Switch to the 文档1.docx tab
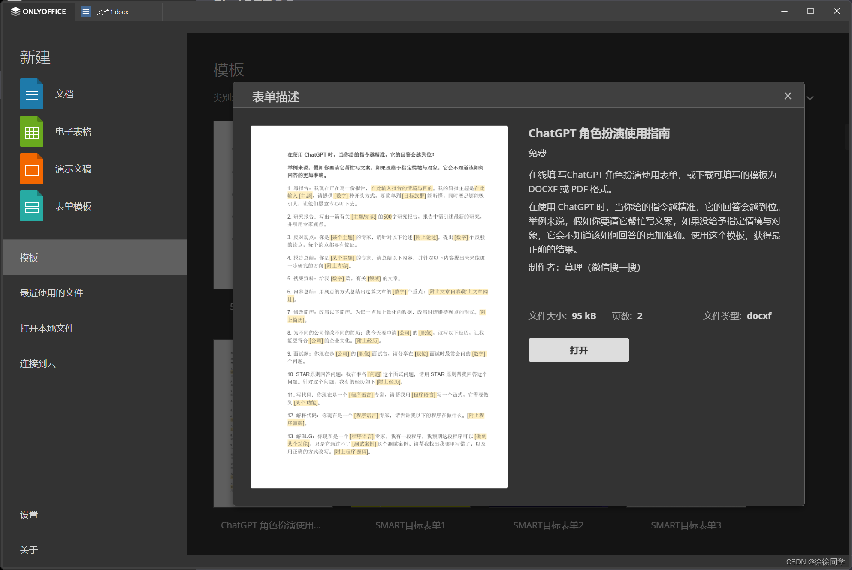 point(118,12)
